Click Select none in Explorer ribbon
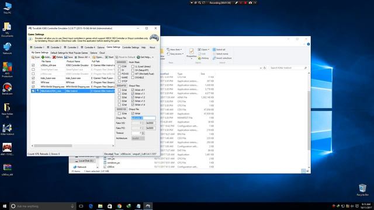The height and width of the screenshot is (210, 374). (220, 54)
